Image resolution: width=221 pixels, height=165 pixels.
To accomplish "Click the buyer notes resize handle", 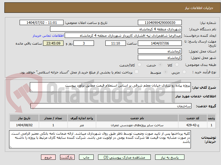I will 11,147.
